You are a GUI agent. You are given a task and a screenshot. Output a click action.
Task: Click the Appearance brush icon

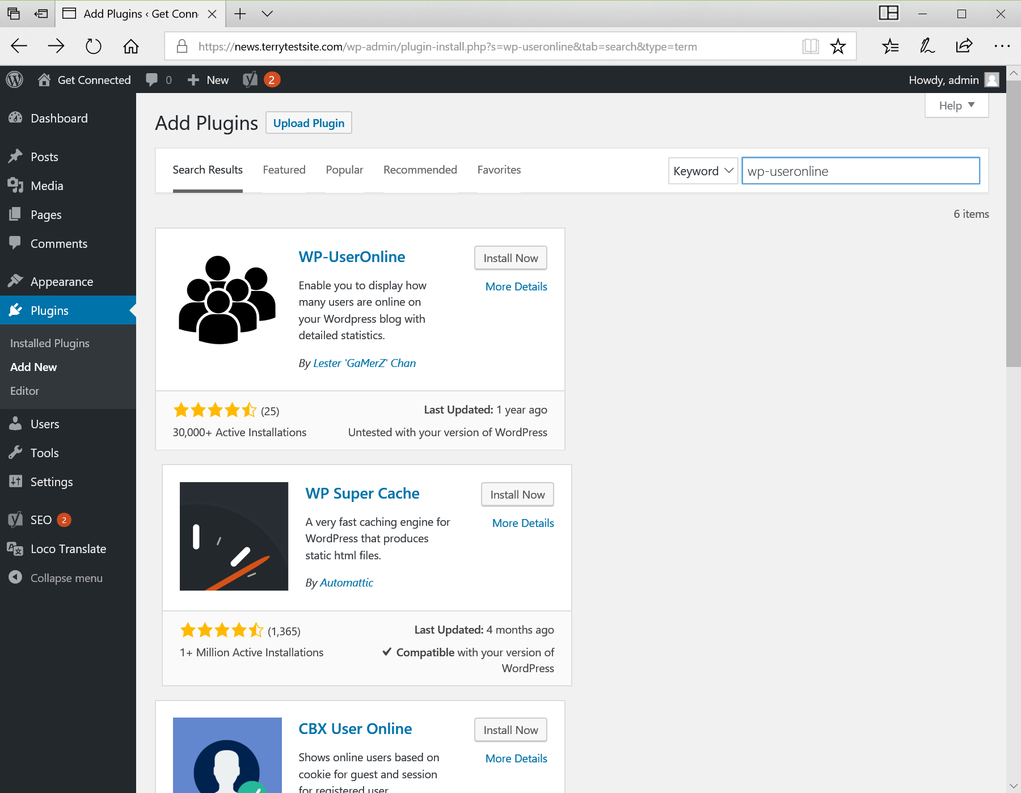(x=15, y=281)
